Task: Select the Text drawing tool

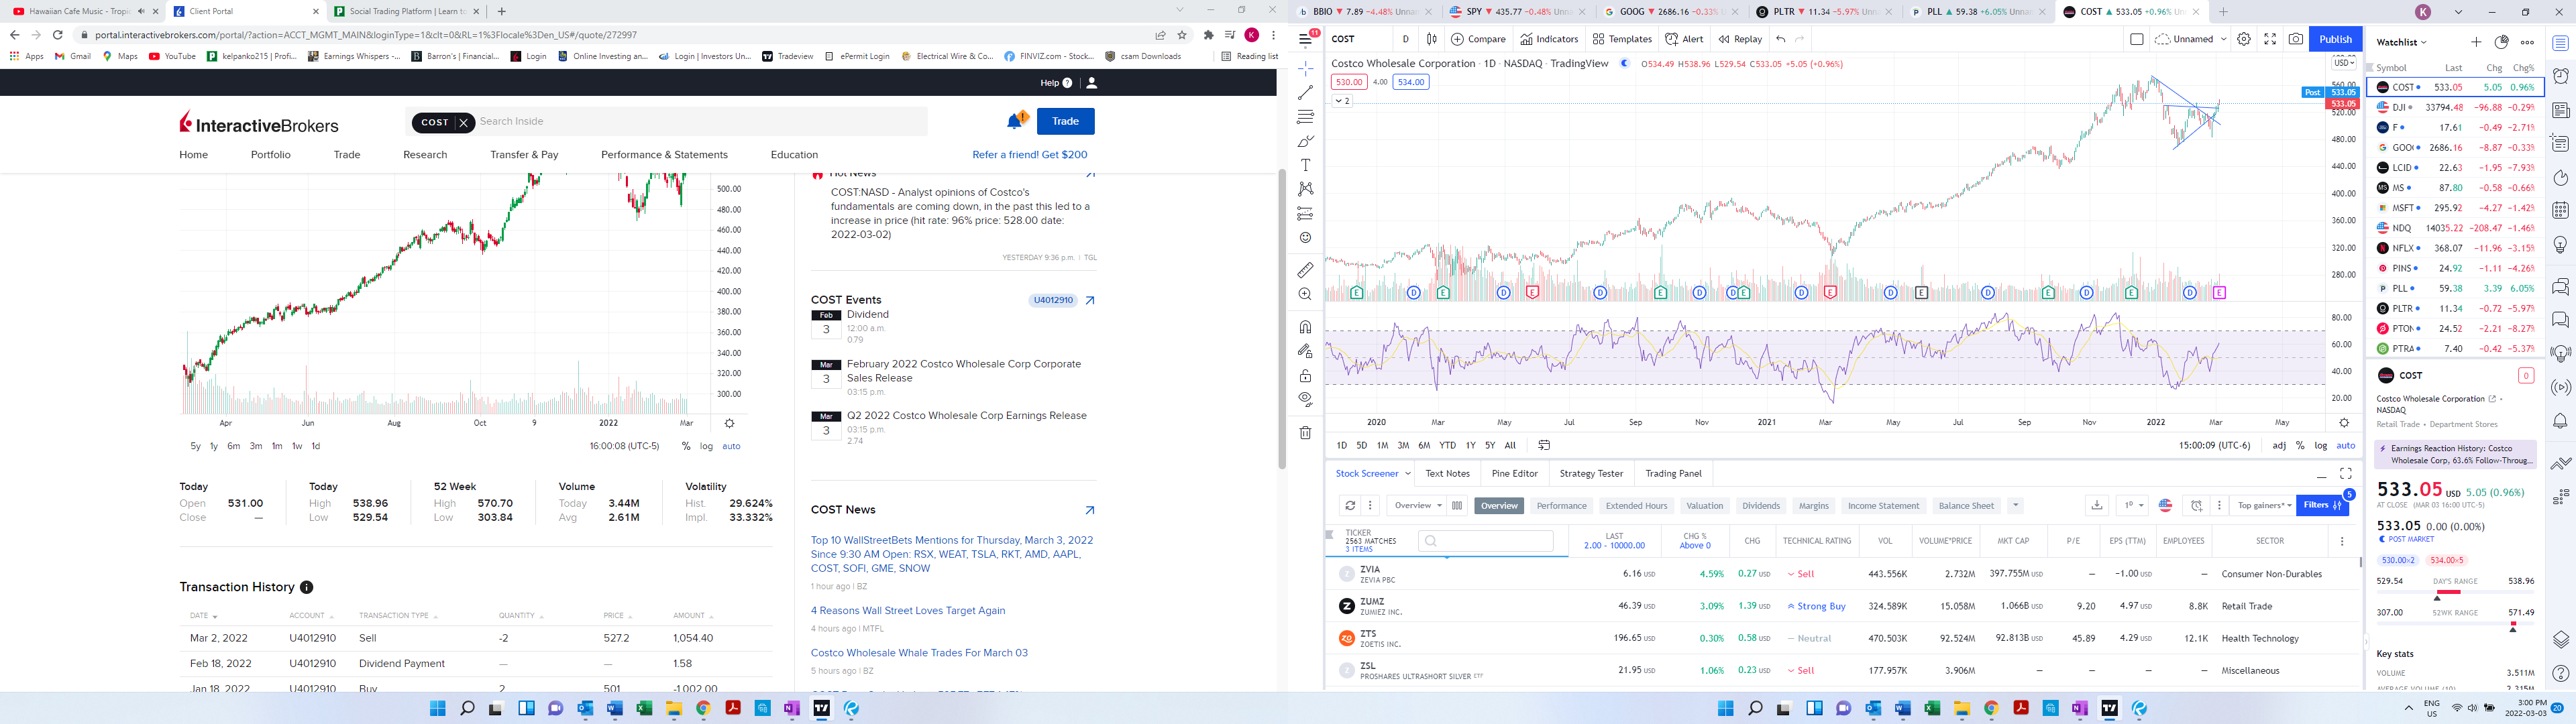Action: (1305, 165)
